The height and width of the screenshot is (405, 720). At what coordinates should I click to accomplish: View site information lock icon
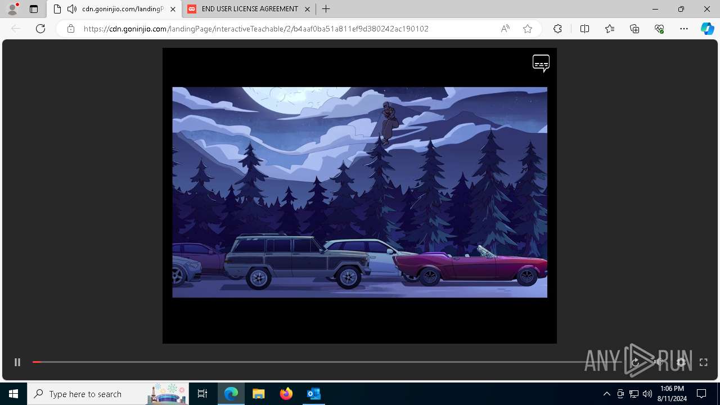(x=70, y=29)
